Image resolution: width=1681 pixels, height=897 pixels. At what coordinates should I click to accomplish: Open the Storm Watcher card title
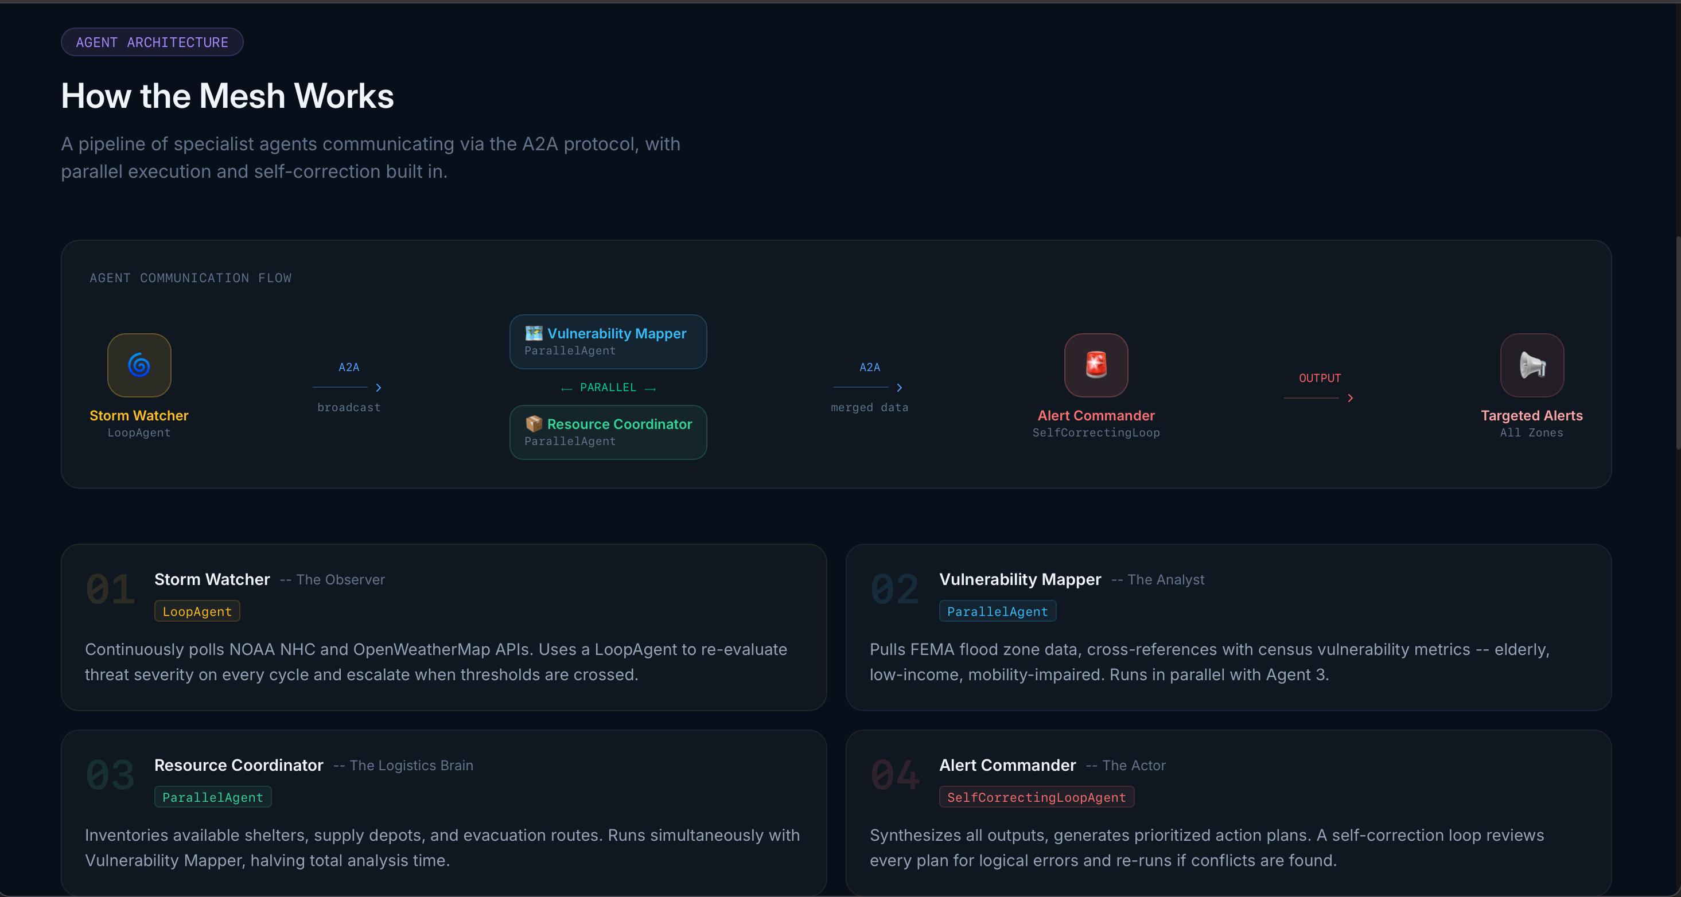pos(212,579)
